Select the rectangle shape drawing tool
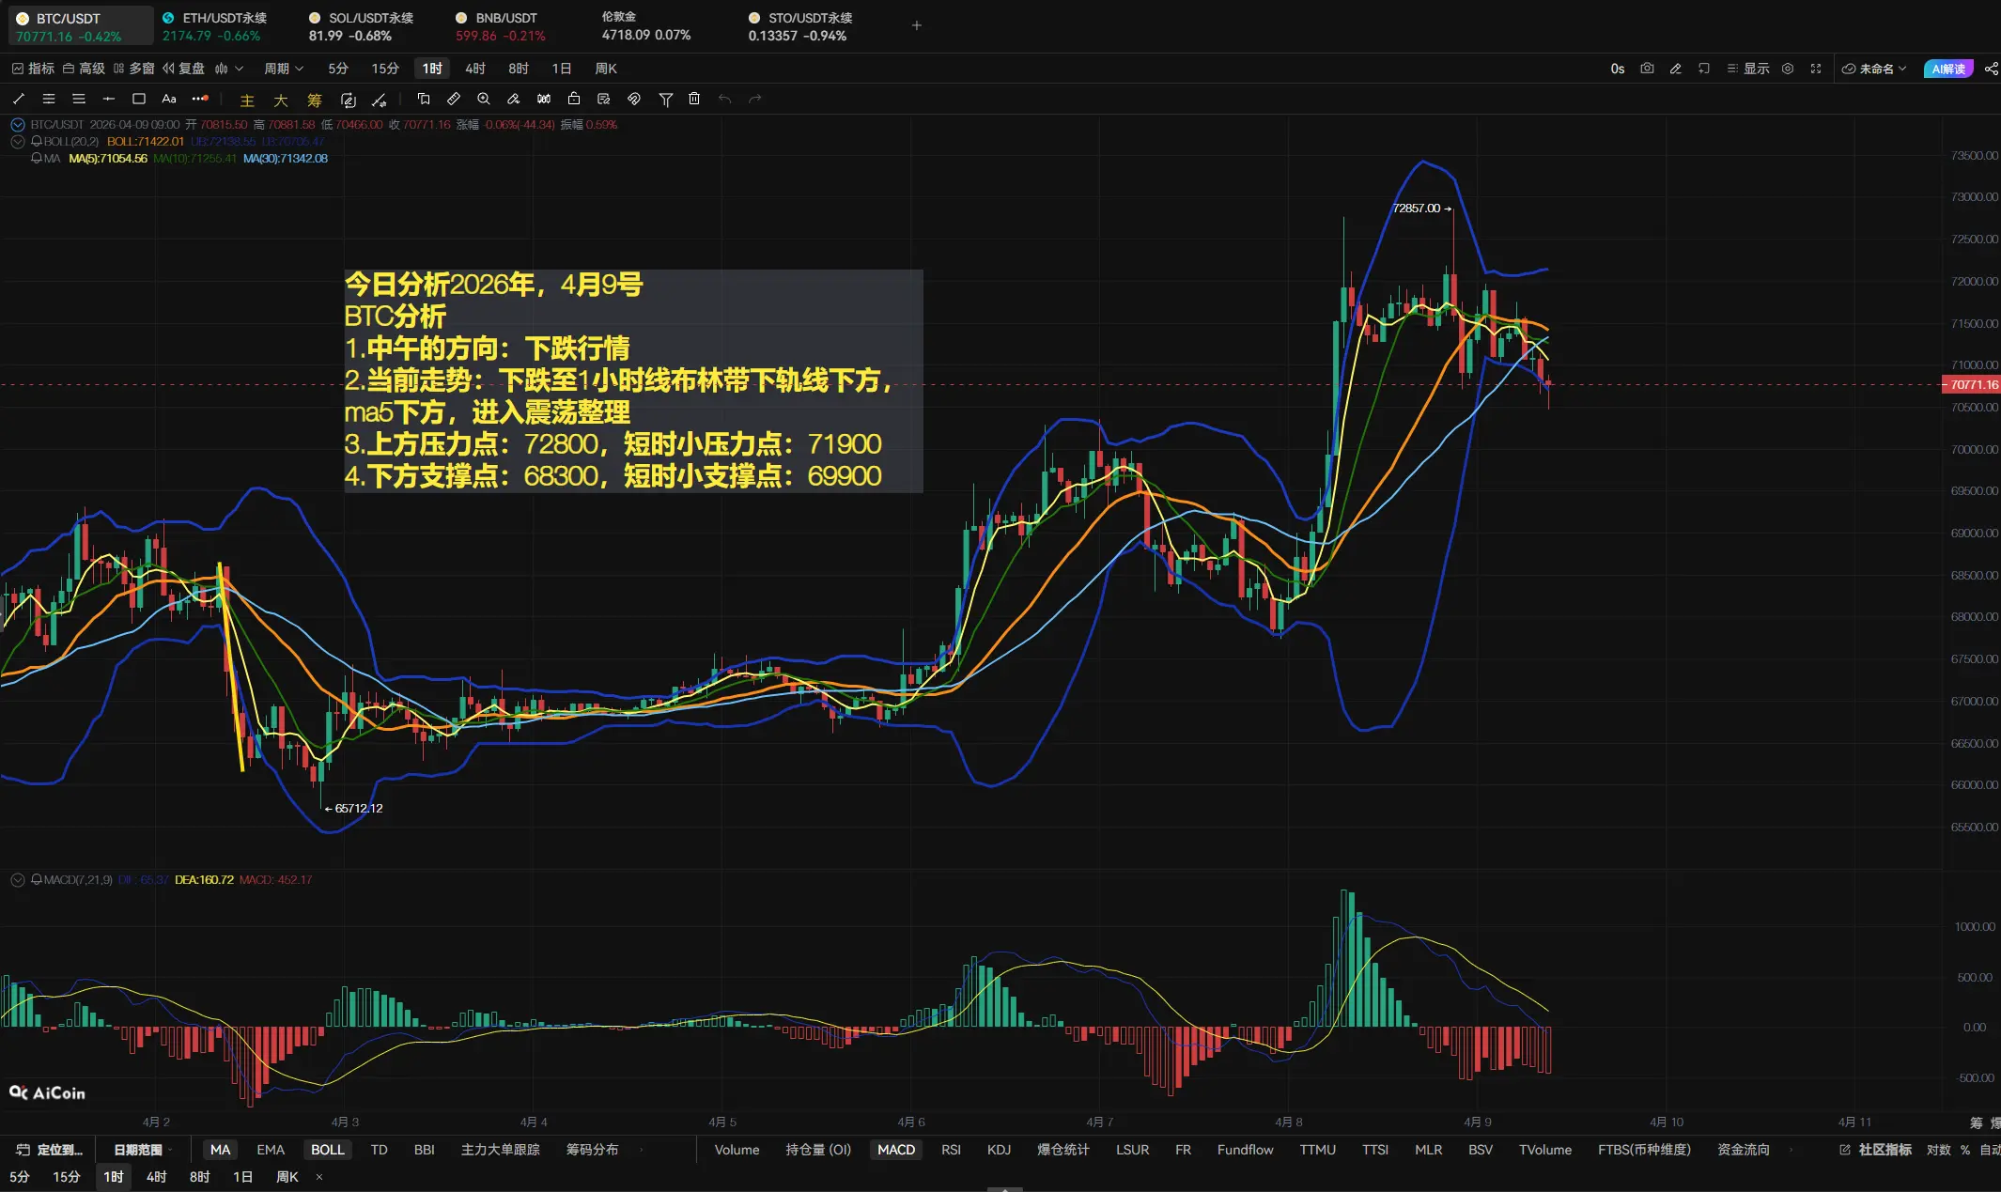 pyautogui.click(x=139, y=99)
